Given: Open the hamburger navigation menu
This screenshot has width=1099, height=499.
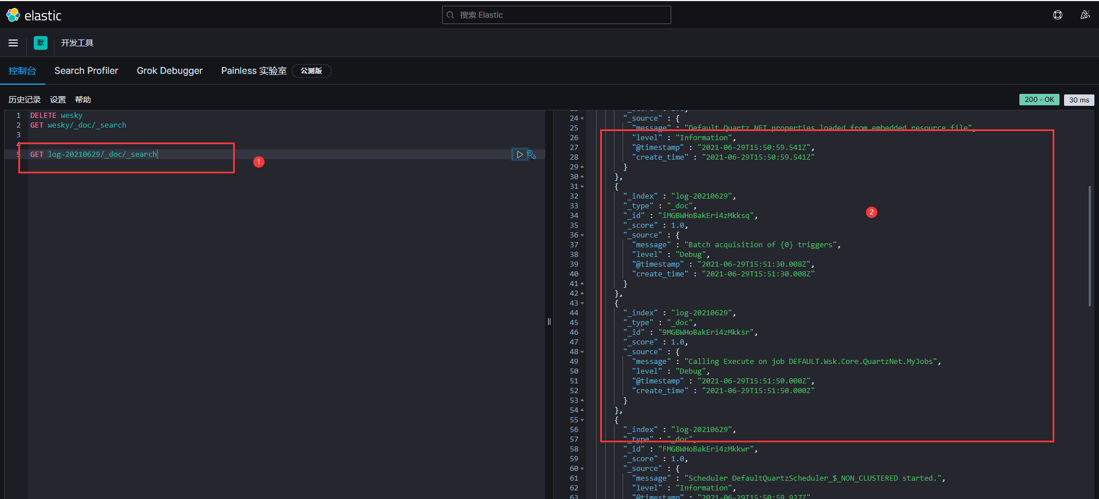Looking at the screenshot, I should [13, 43].
